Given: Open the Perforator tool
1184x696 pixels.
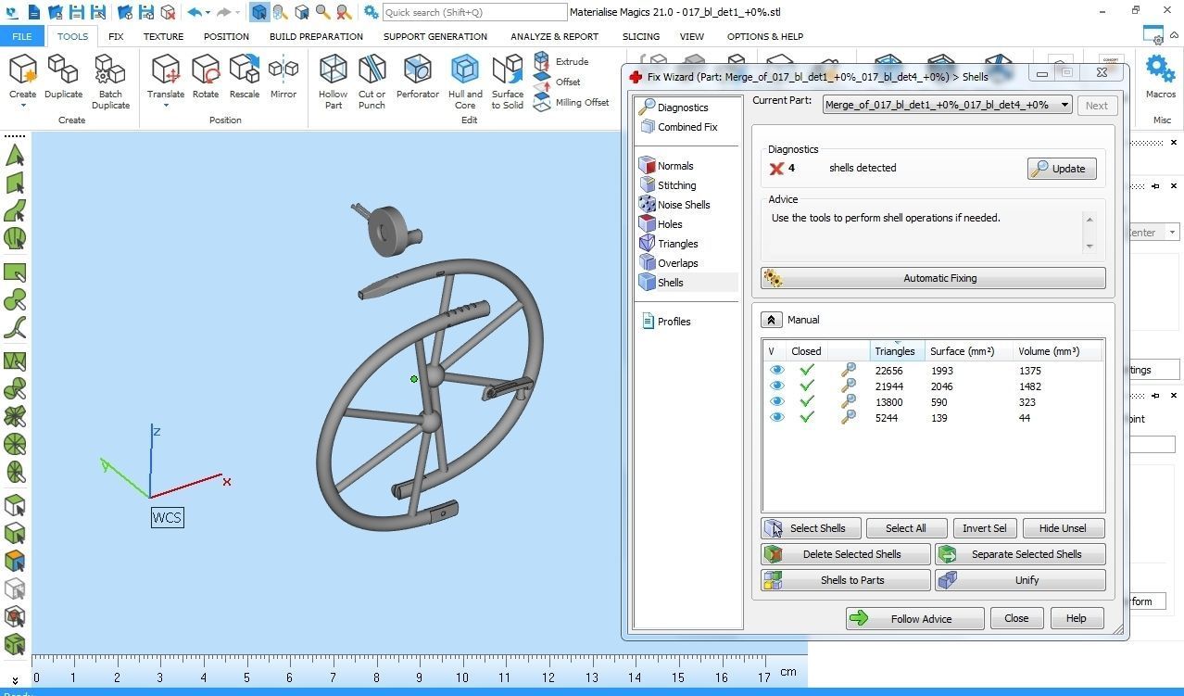Looking at the screenshot, I should (418, 77).
